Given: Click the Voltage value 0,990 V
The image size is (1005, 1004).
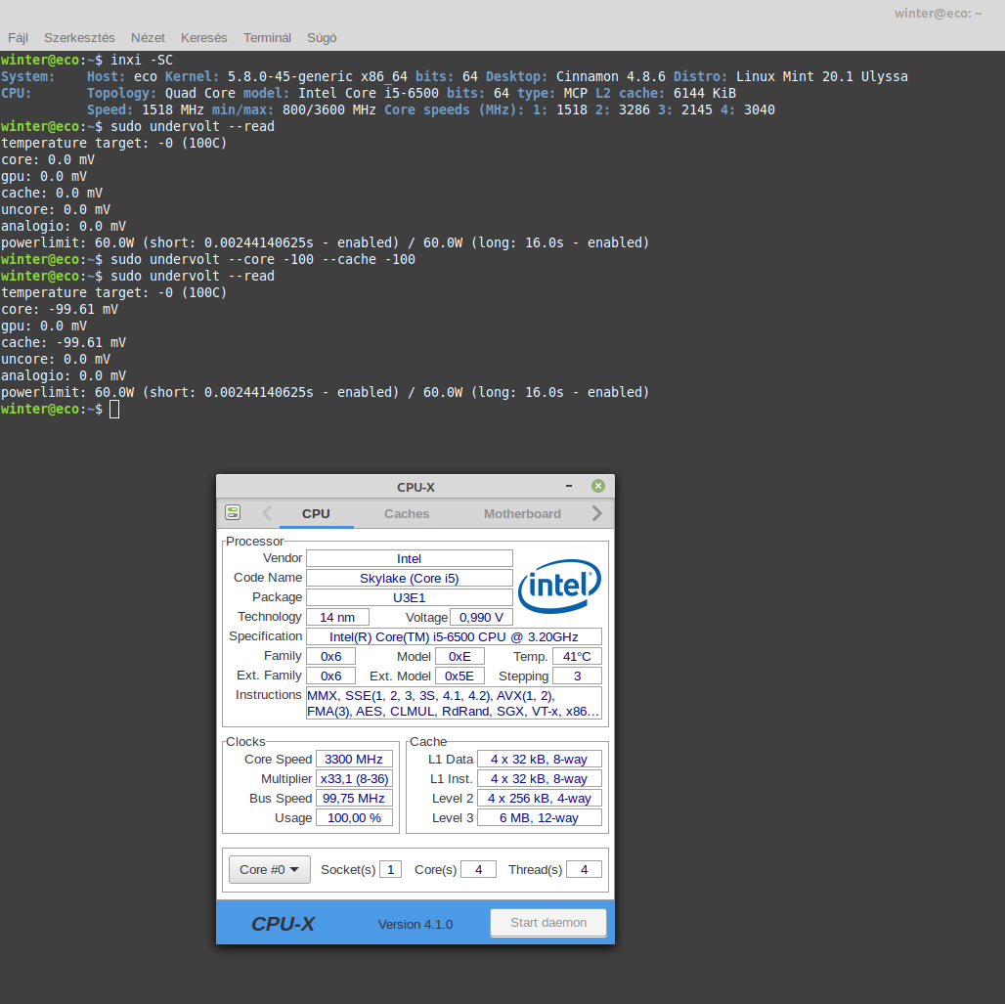Looking at the screenshot, I should pyautogui.click(x=481, y=617).
